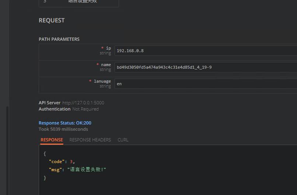This screenshot has width=297, height=195.
Task: Click the ip parameter input field
Action: click(205, 51)
